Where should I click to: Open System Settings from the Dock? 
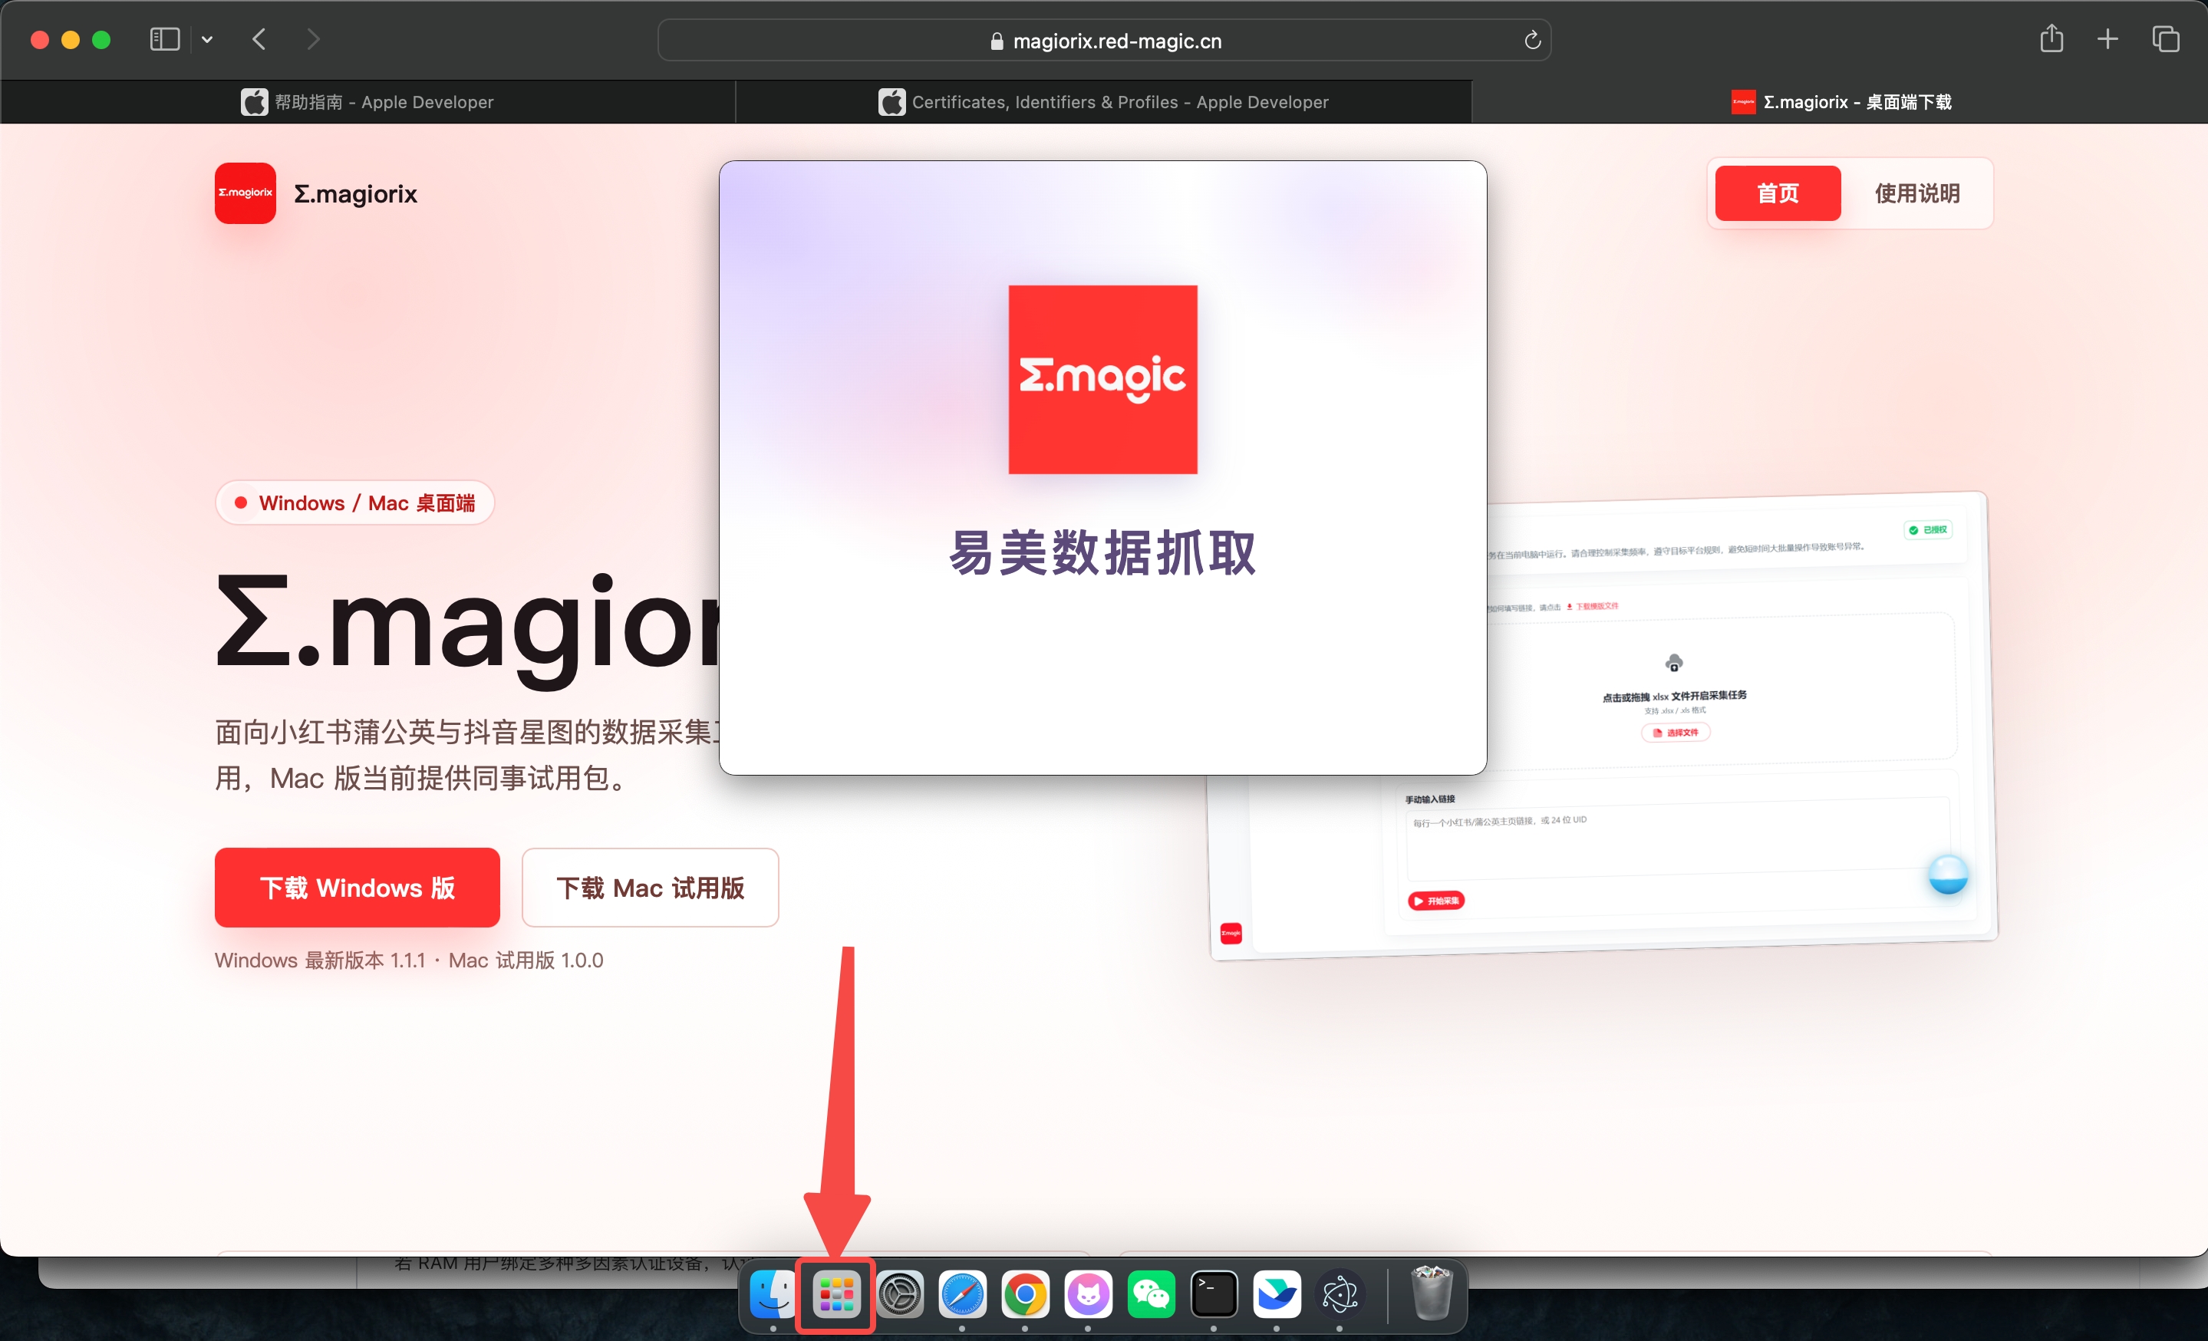point(900,1293)
